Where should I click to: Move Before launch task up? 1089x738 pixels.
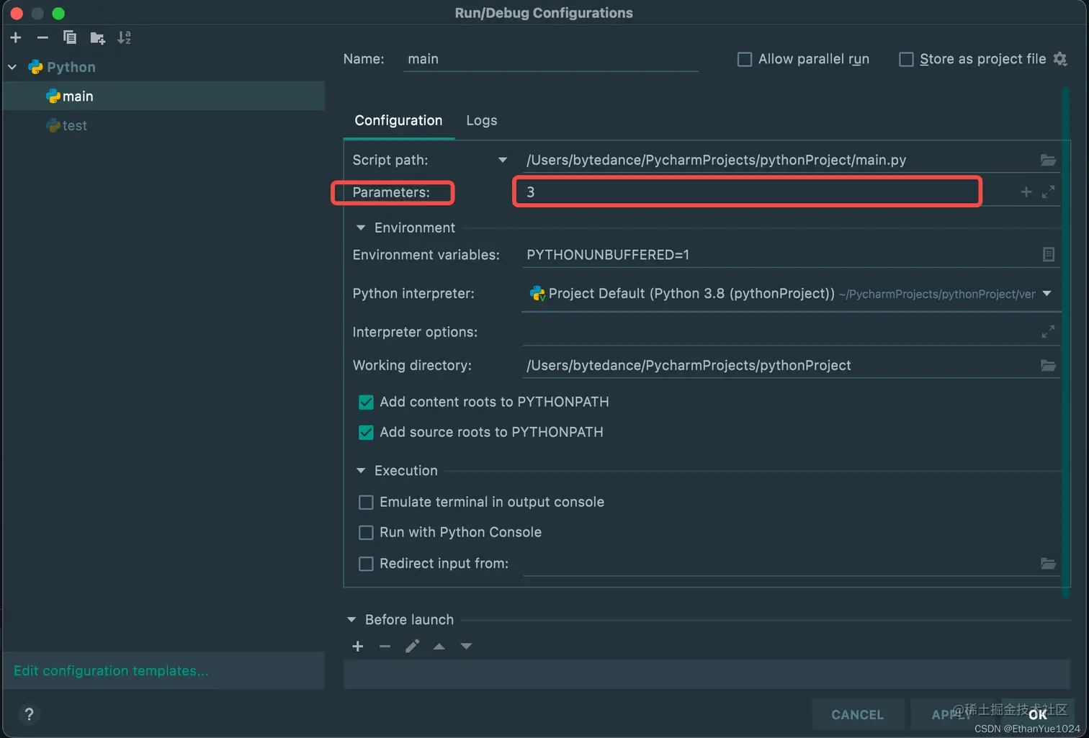pyautogui.click(x=439, y=647)
